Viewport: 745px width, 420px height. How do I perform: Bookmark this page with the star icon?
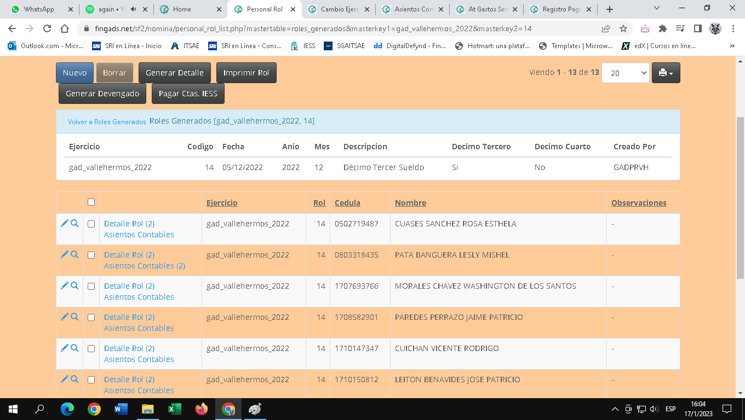(x=623, y=29)
